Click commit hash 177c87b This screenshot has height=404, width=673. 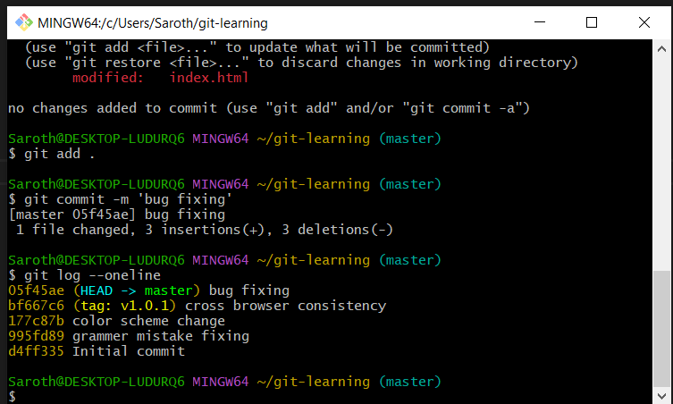pos(36,321)
